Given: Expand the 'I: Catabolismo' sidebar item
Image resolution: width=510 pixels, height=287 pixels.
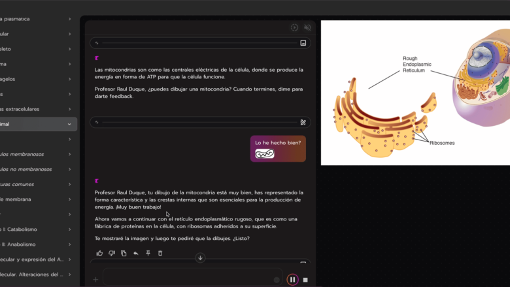Looking at the screenshot, I should pyautogui.click(x=69, y=229).
